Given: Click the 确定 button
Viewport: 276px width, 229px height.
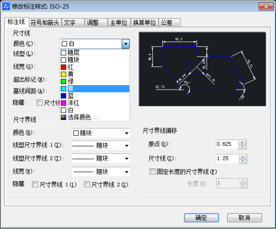Looking at the screenshot, I should coord(201,218).
